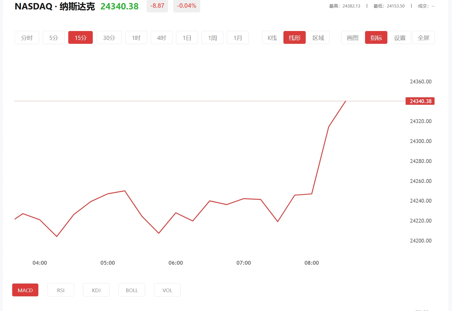The height and width of the screenshot is (311, 452).
Task: Select the 1时 timeframe
Action: click(x=136, y=37)
